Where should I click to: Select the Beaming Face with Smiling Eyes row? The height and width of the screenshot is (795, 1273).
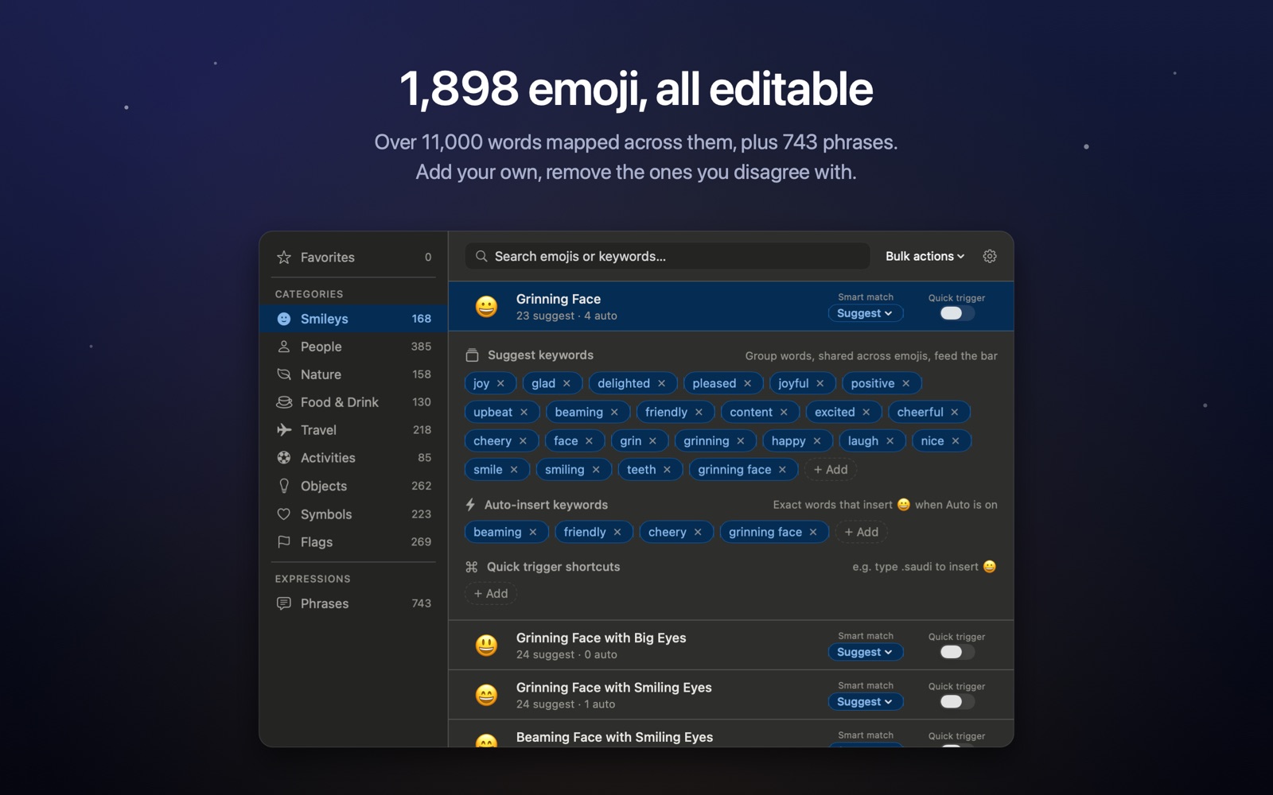[730, 735]
